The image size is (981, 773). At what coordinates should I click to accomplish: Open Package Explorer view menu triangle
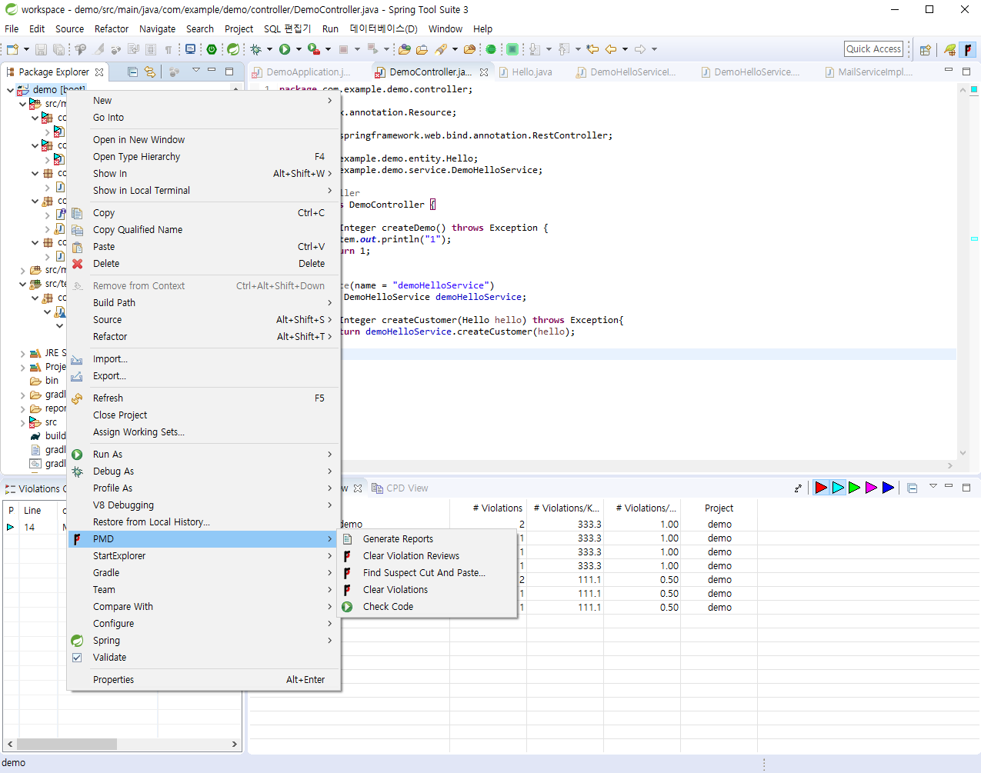point(195,71)
